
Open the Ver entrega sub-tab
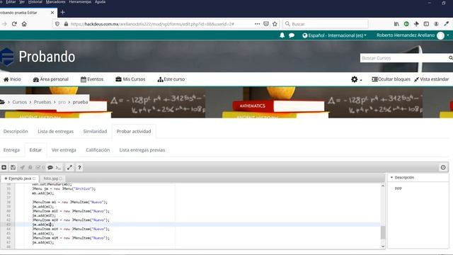[64, 150]
